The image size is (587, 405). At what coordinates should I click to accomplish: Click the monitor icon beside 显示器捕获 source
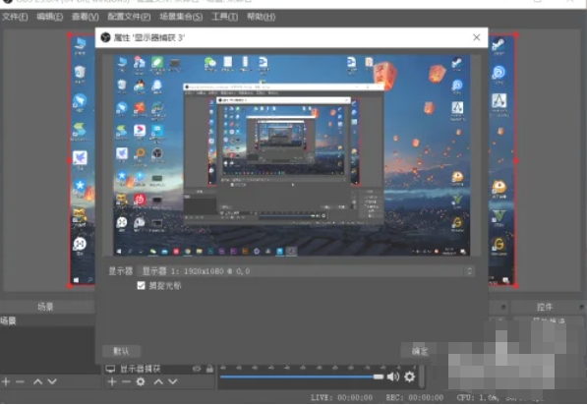(x=110, y=369)
